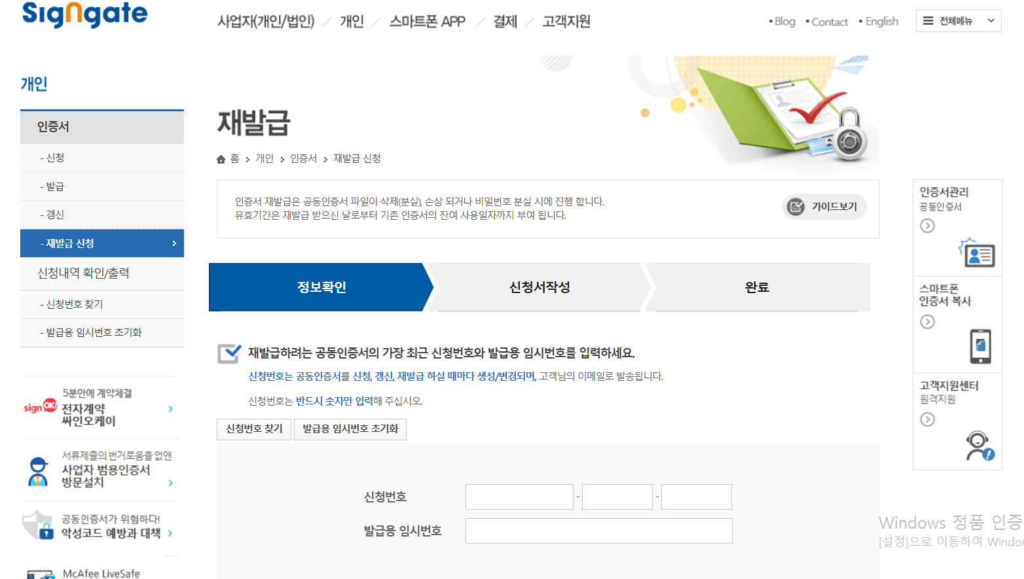Click 재발급 신청 in the breadcrumb
Screen dimensions: 1024x579
pos(357,159)
